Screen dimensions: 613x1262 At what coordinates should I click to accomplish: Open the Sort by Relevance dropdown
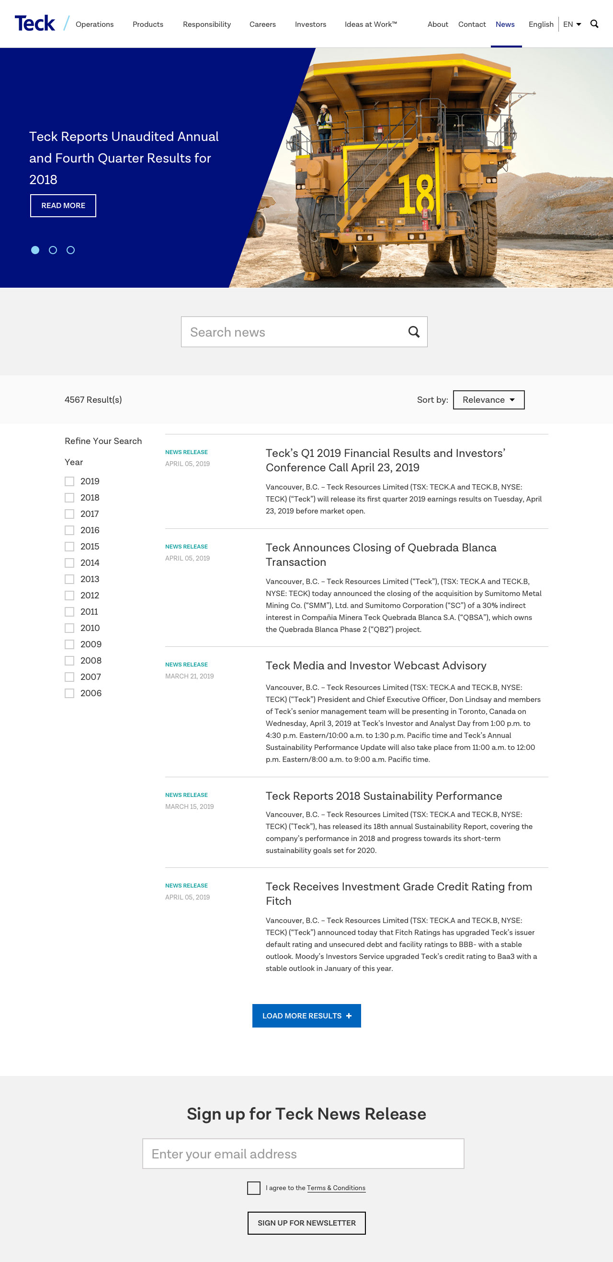click(x=488, y=400)
